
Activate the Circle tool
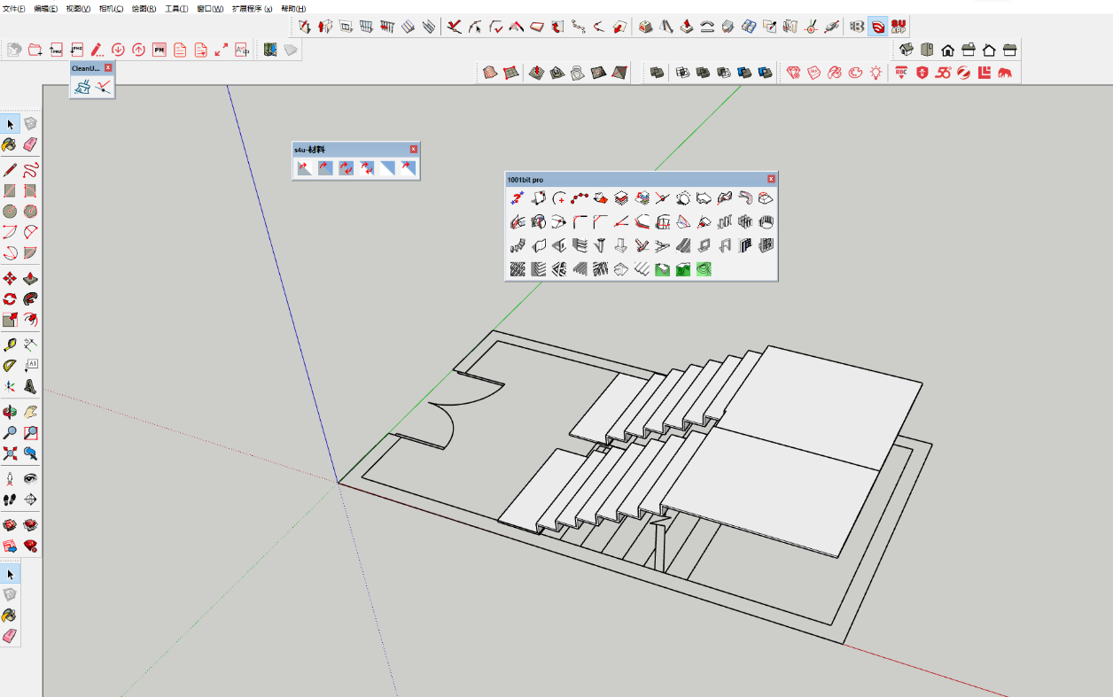(10, 211)
